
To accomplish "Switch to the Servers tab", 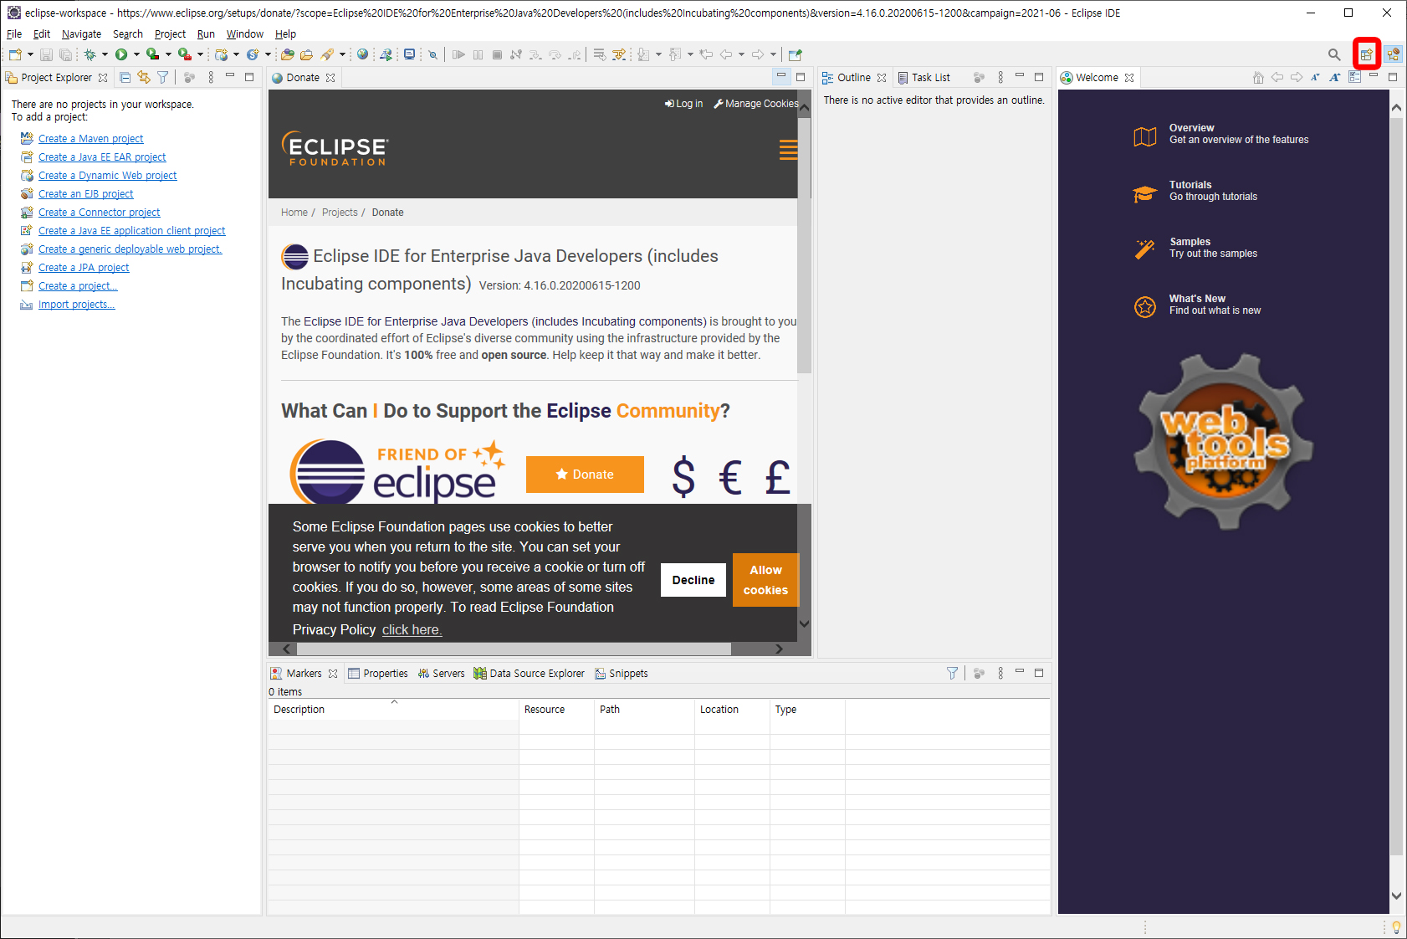I will tap(441, 673).
